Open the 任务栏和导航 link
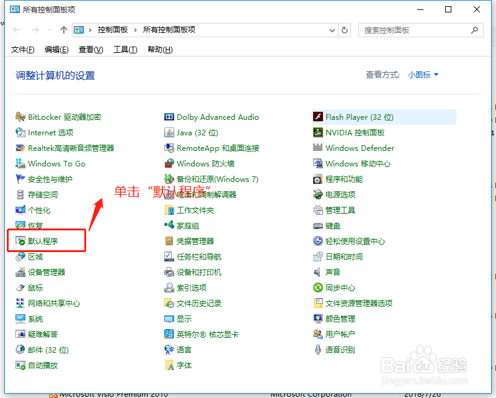The height and width of the screenshot is (398, 496). [x=199, y=256]
